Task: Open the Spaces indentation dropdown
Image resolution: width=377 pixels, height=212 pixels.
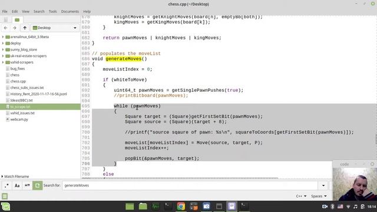Action: point(319,196)
